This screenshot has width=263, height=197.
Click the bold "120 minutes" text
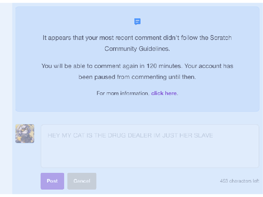coord(164,66)
